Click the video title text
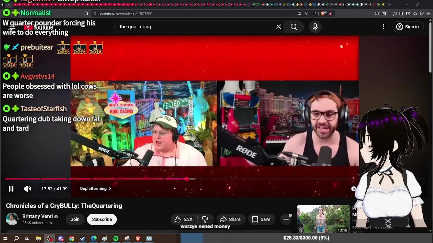433x243 pixels. point(64,206)
